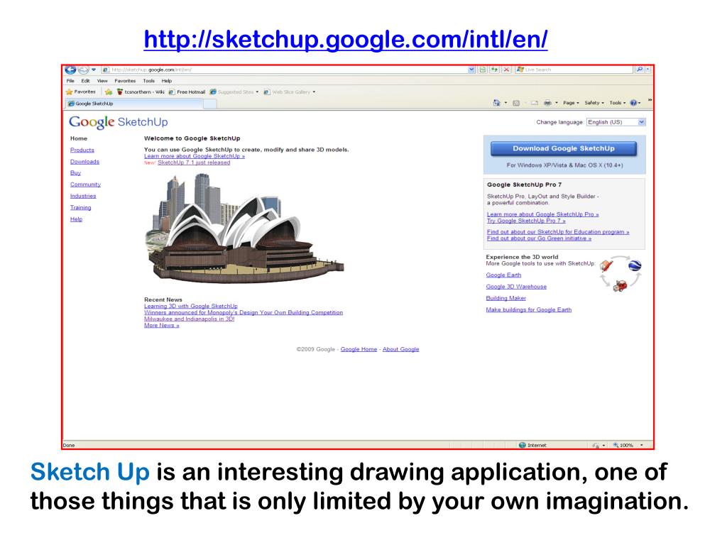
Task: Click the Print icon in the command bar
Action: click(x=547, y=103)
